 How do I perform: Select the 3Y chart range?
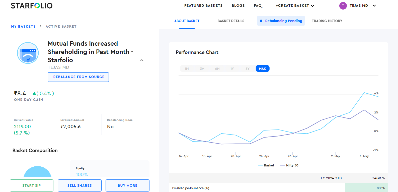[x=248, y=69]
